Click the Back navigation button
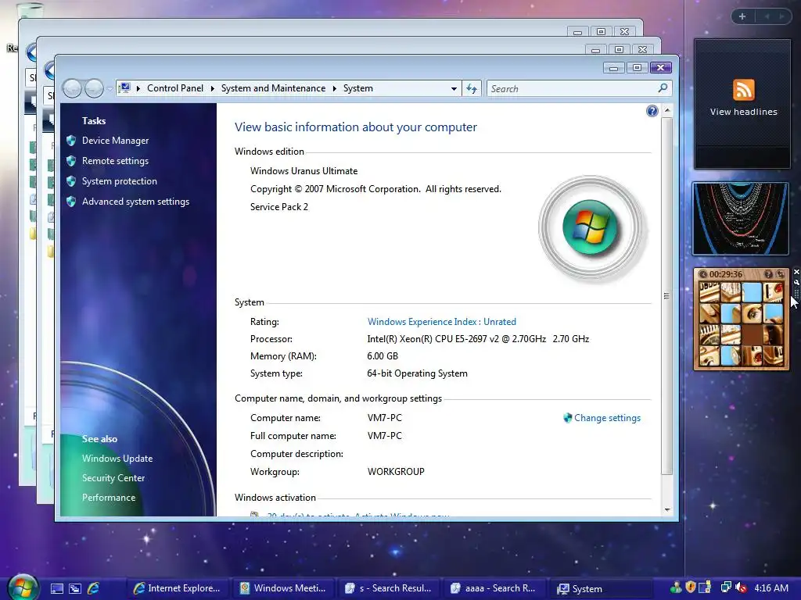Screen dimensions: 801x600 [x=72, y=89]
